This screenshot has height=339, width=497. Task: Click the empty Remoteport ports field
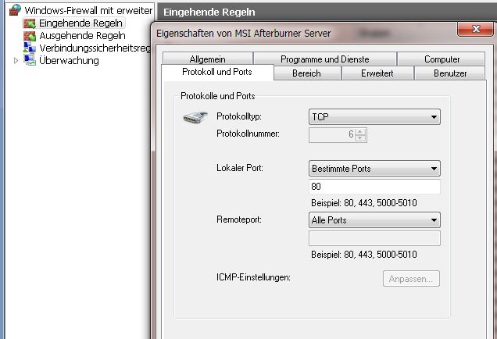tap(374, 238)
